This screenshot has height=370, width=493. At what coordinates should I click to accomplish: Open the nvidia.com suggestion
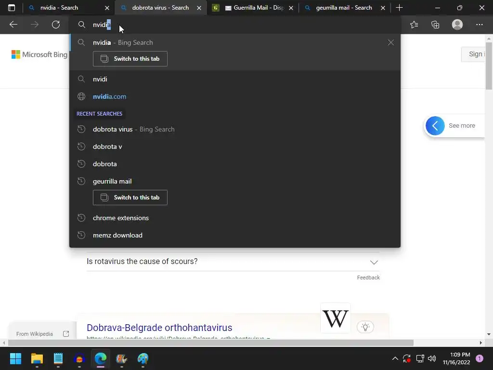[235, 96]
